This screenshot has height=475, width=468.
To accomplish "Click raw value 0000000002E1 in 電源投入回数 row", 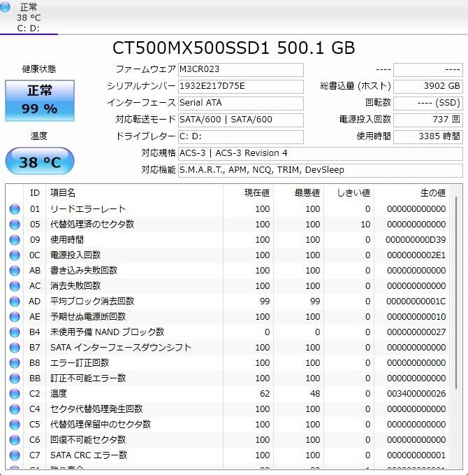I will pyautogui.click(x=416, y=255).
